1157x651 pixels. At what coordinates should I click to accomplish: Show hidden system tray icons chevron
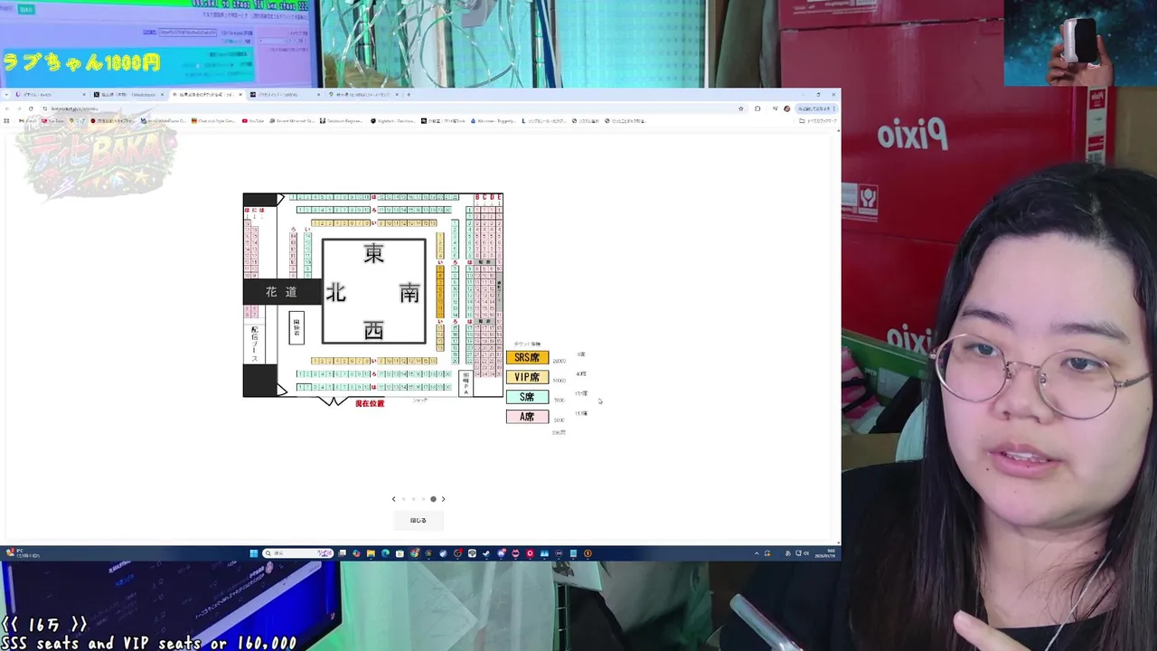click(757, 553)
